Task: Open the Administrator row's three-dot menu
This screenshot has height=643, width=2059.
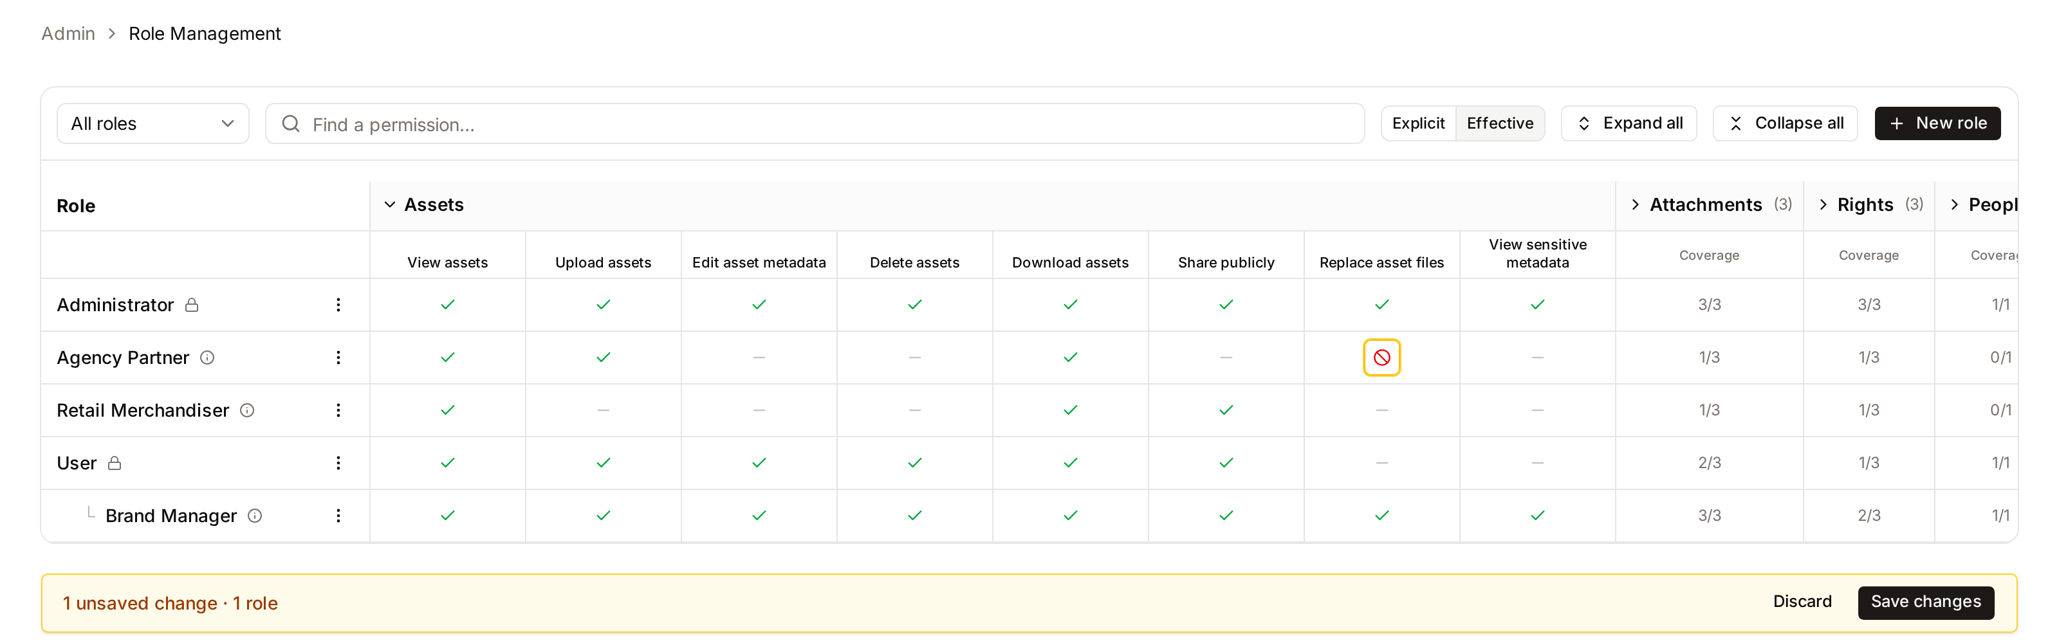Action: tap(338, 304)
